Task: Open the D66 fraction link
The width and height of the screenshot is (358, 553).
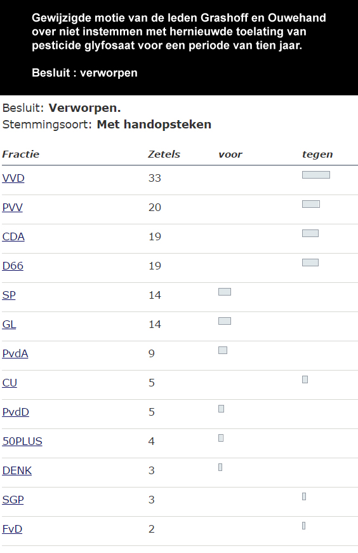Action: 13,266
